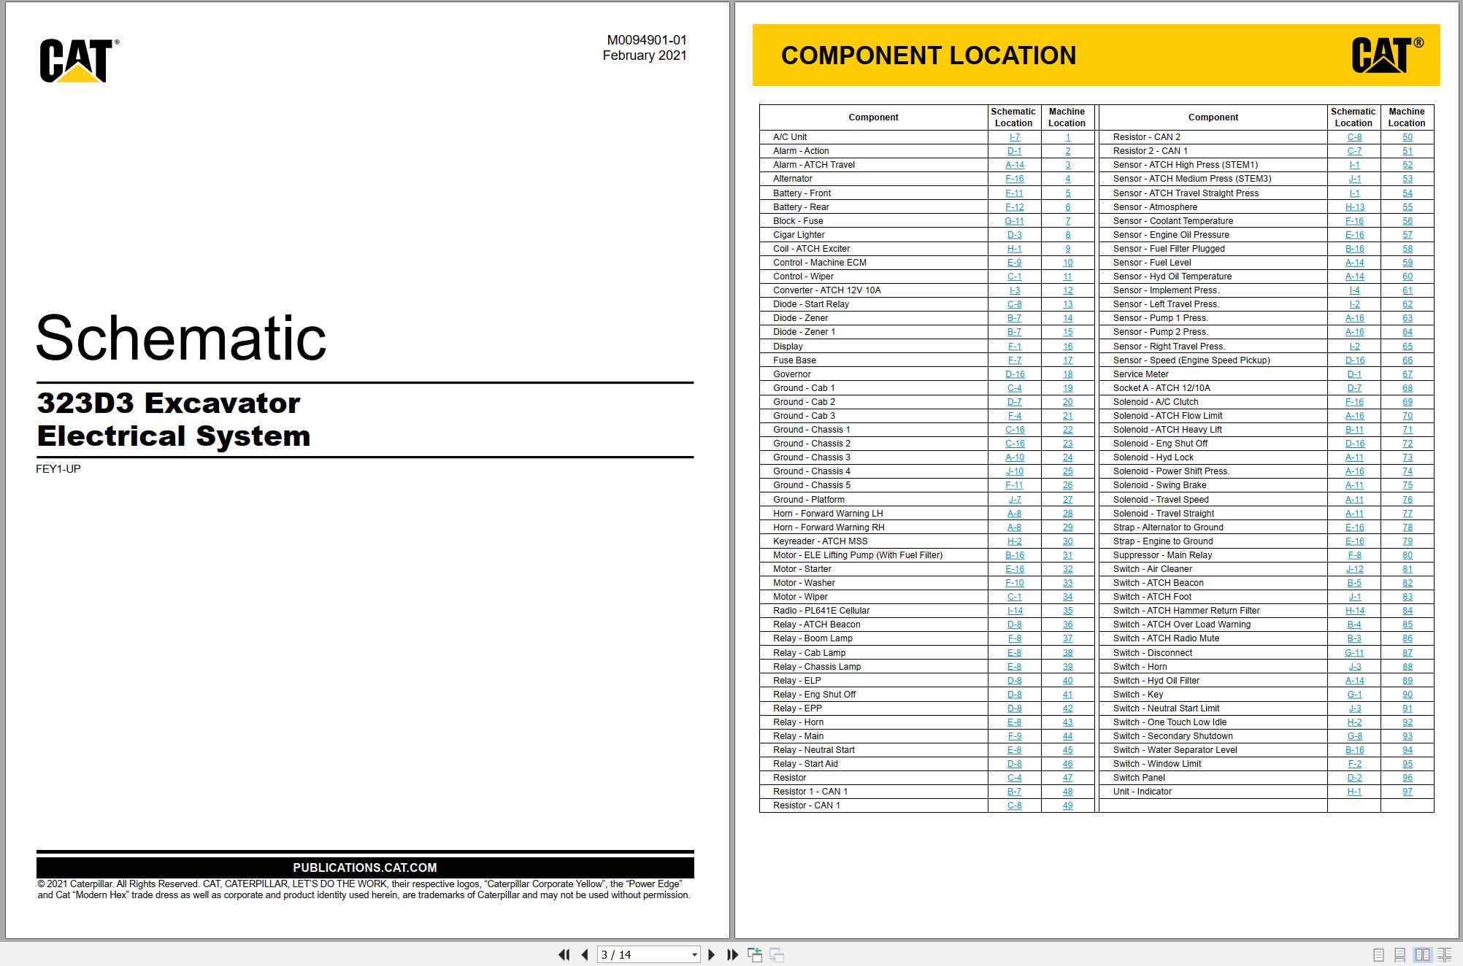Open schematic link C-8 for Resistor - CAN 2
Screen dimensions: 1463x966
(1354, 137)
